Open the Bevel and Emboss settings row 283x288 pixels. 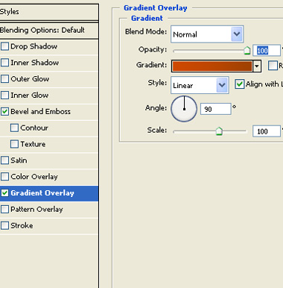coord(49,111)
